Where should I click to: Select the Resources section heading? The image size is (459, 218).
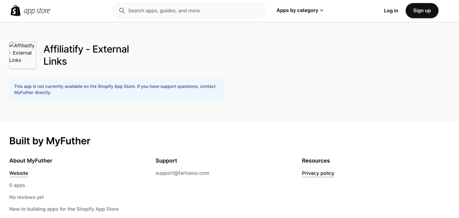tap(316, 161)
